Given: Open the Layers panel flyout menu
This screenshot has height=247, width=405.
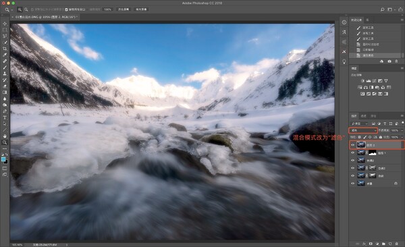Looking at the screenshot, I should 402,116.
